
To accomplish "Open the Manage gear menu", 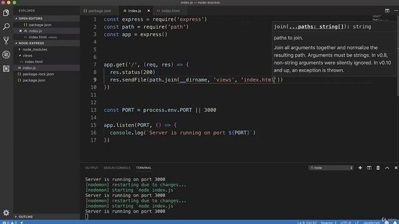I will [x=6, y=213].
